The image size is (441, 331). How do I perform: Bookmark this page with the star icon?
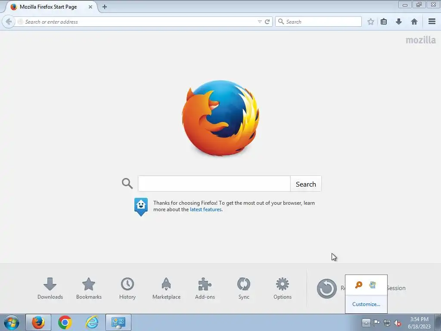pos(371,22)
